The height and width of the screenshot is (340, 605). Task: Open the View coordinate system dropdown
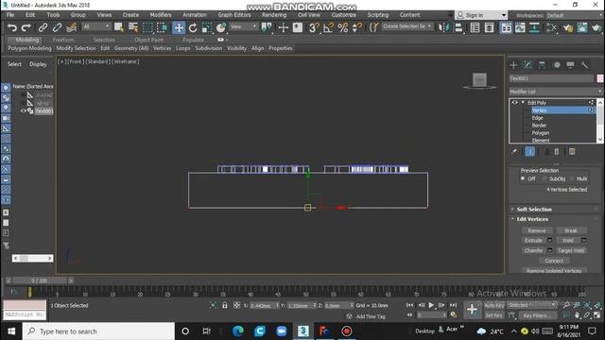click(x=244, y=26)
